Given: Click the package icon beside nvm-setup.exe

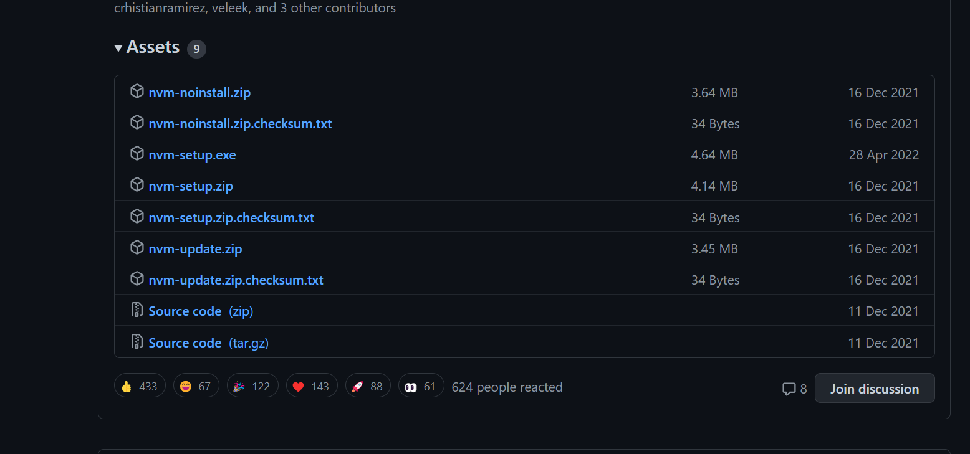Looking at the screenshot, I should (137, 154).
